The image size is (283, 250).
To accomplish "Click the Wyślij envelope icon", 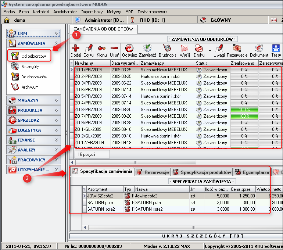I will [185, 48].
